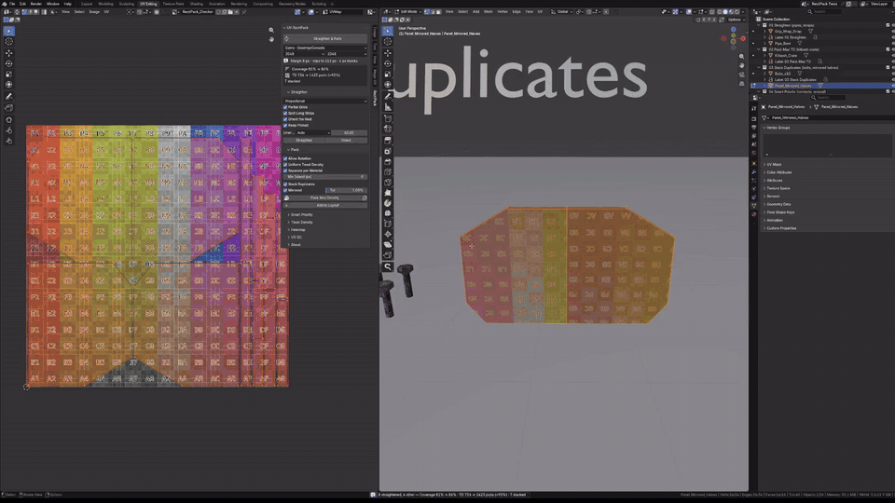Select the 3D viewport Rotate tool
This screenshot has width=895, height=503.
pos(388,63)
